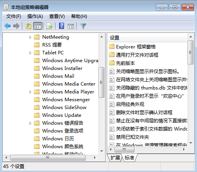Image resolution: width=197 pixels, height=172 pixels.
Task: Click the folder icon for 先前版本
Action: coord(112,63)
